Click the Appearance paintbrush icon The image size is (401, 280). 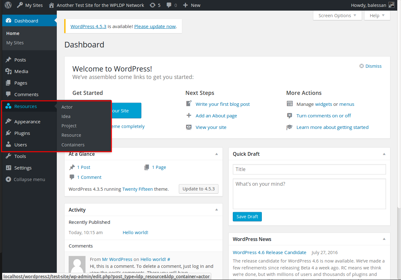8,121
